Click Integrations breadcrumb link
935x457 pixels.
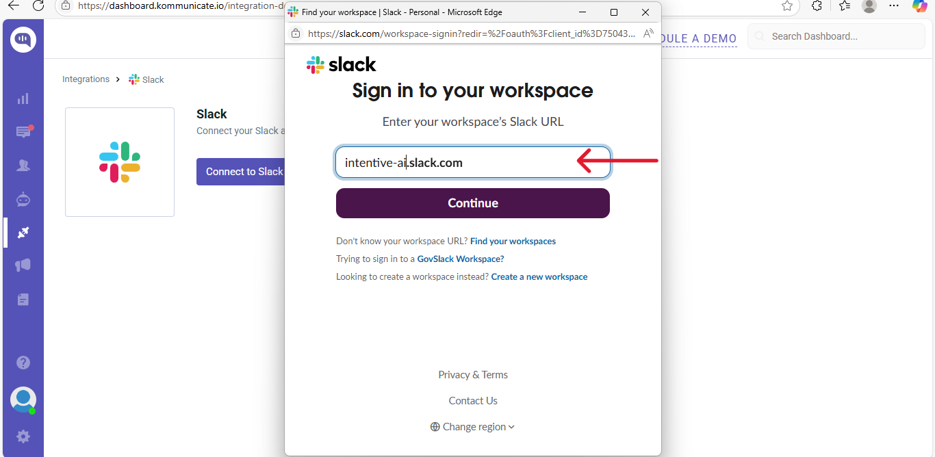[86, 79]
